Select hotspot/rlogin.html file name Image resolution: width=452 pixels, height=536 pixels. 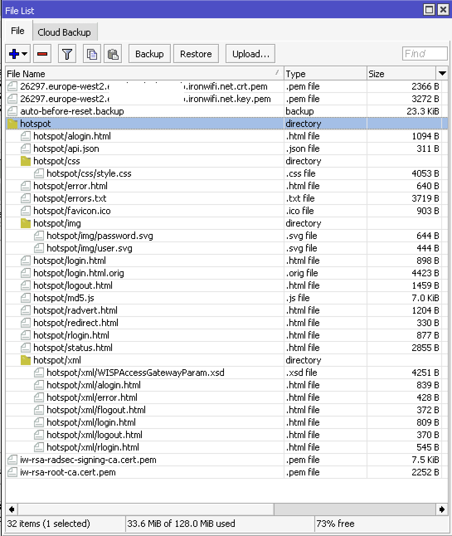tap(71, 335)
